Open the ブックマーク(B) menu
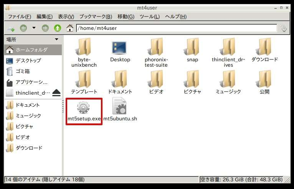This screenshot has height=189, width=294. [96, 16]
